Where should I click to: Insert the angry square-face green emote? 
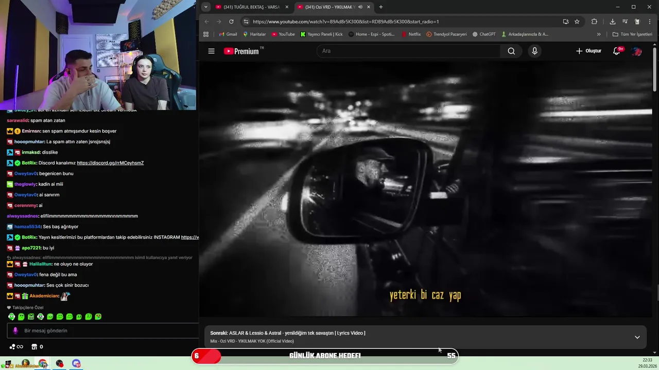point(31,317)
